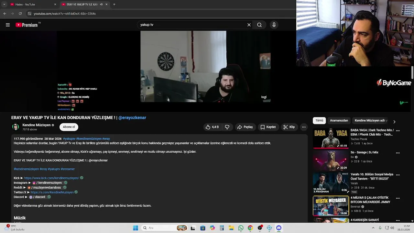
Task: Subscribe with the 'Abone ol' button
Action: point(69,127)
